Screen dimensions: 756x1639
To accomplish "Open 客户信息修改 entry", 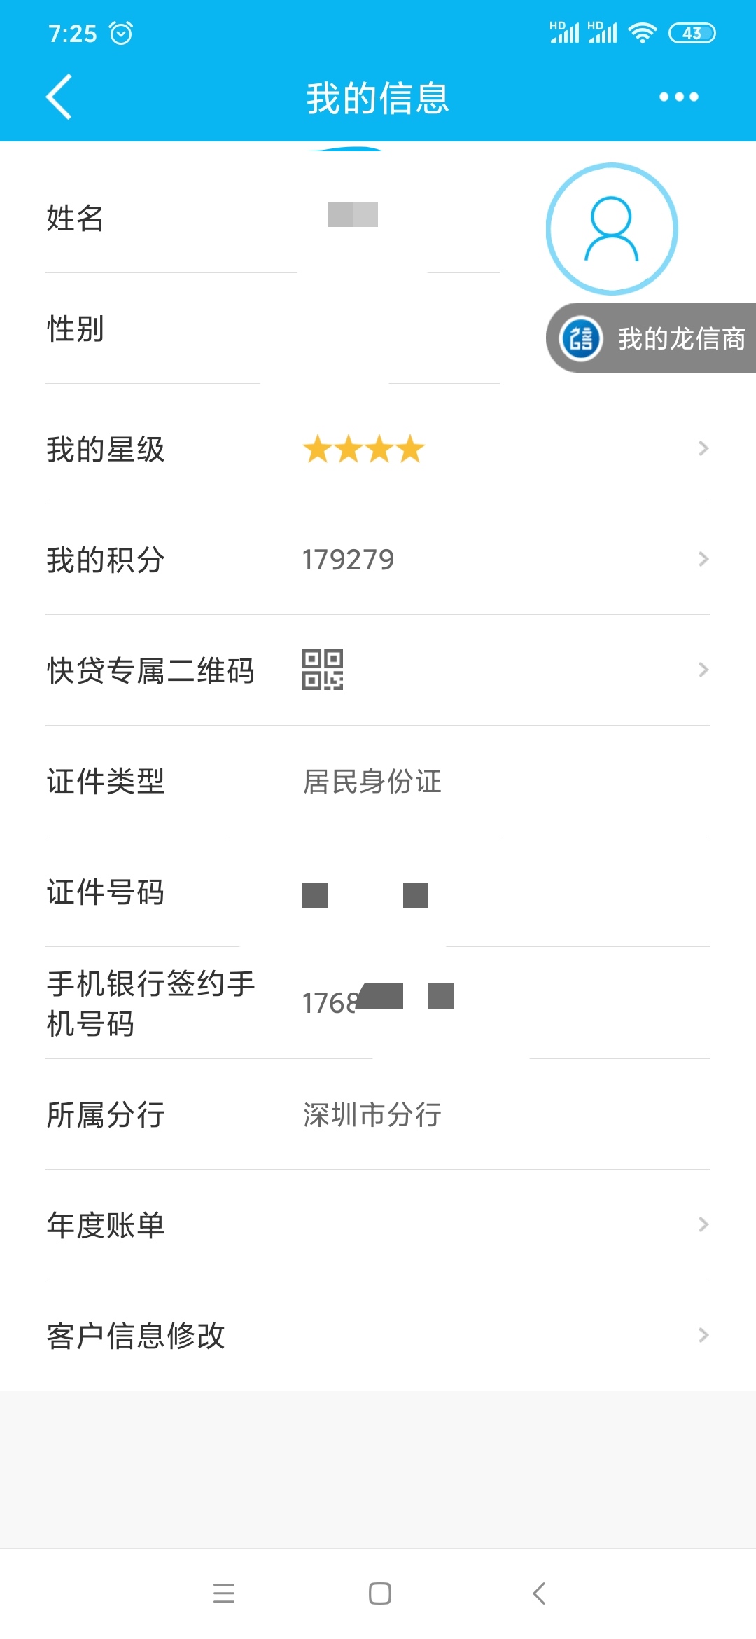I will [x=378, y=1336].
